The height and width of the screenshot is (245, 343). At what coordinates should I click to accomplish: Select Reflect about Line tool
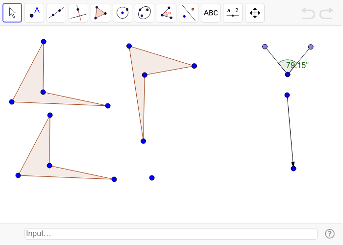pos(189,13)
